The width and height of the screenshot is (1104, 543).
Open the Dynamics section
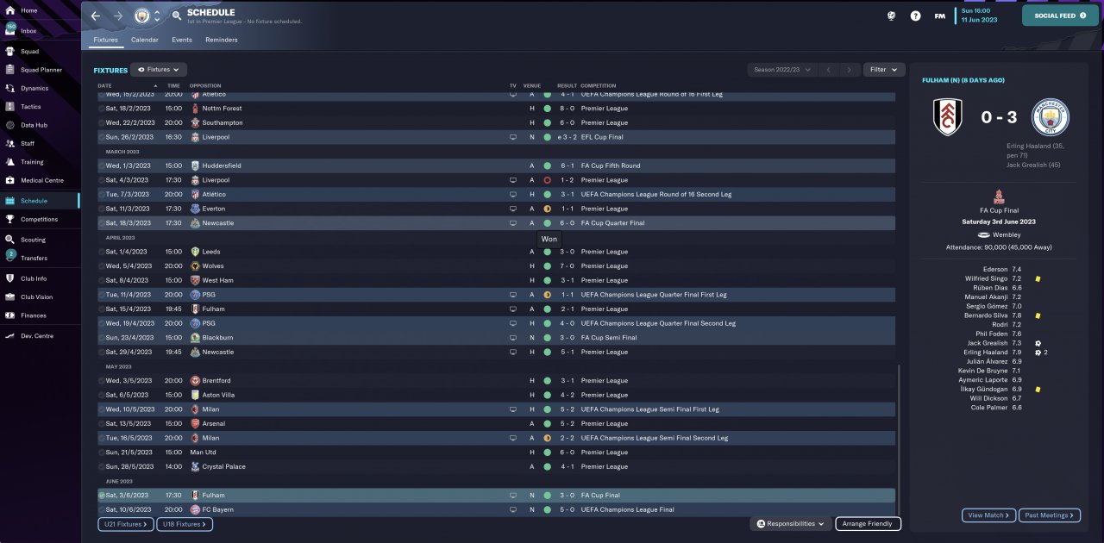click(39, 88)
